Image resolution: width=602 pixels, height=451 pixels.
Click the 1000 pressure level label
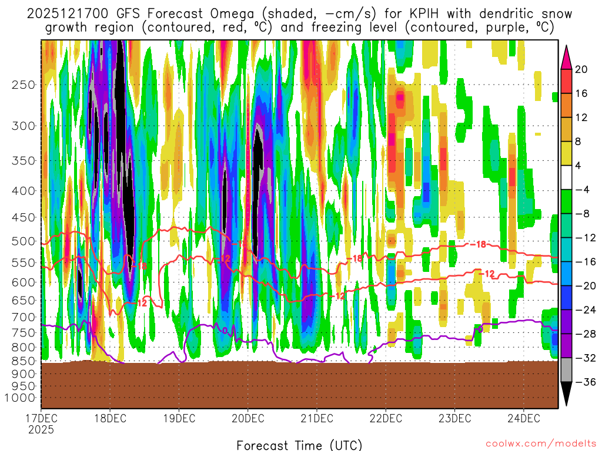click(21, 398)
